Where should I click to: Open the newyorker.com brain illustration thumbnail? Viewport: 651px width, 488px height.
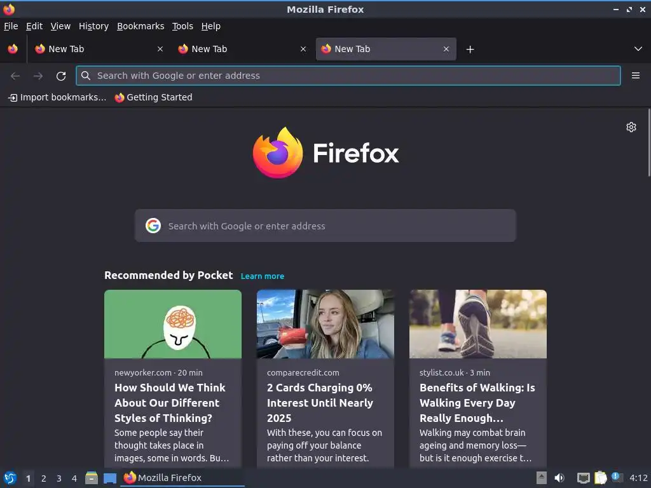pos(173,324)
